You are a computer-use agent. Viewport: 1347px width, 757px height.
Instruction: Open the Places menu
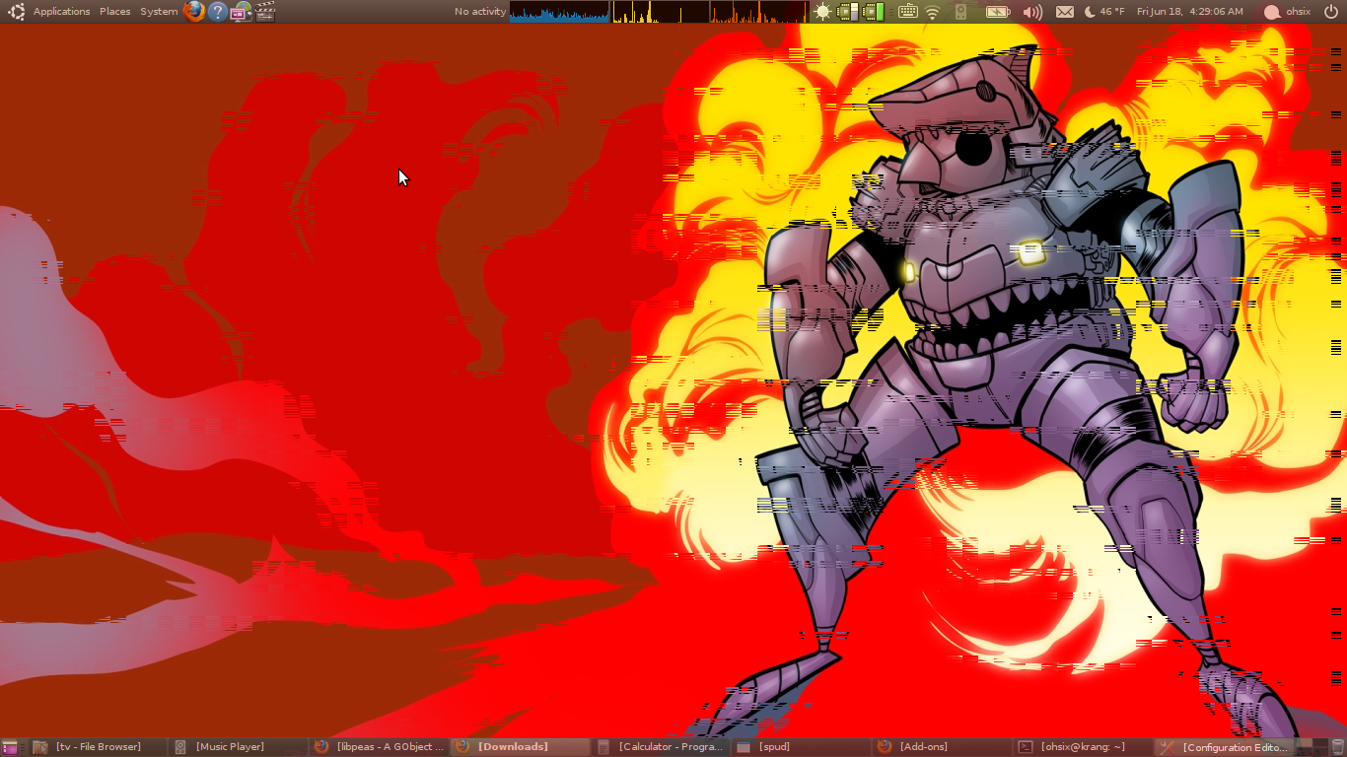114,12
